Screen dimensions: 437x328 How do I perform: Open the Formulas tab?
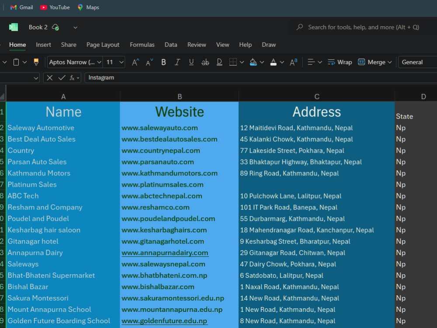click(x=142, y=45)
